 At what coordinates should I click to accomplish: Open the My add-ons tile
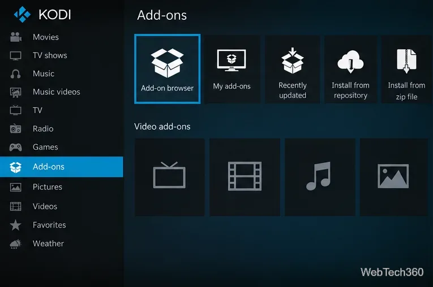pyautogui.click(x=231, y=69)
